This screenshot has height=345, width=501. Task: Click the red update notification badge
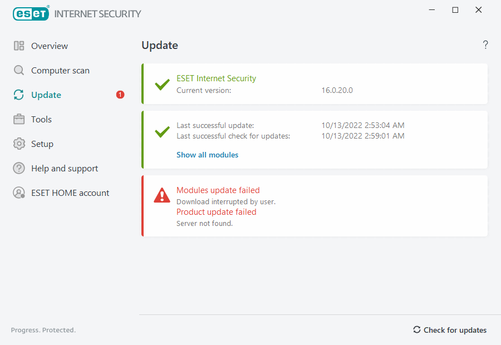point(120,95)
